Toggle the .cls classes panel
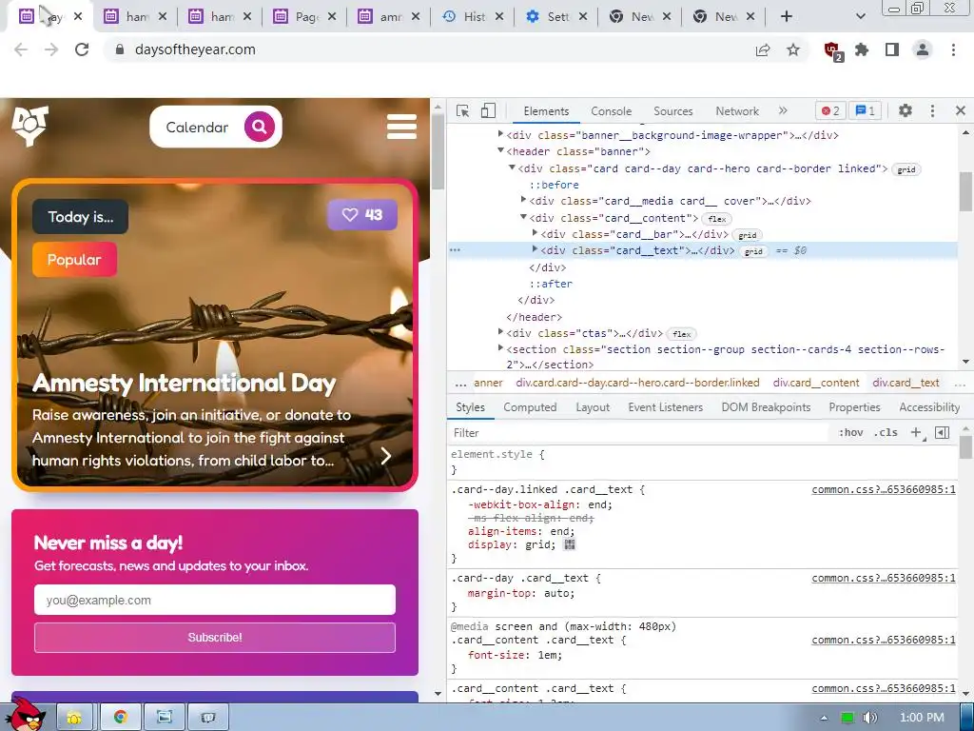The image size is (974, 731). coord(886,433)
